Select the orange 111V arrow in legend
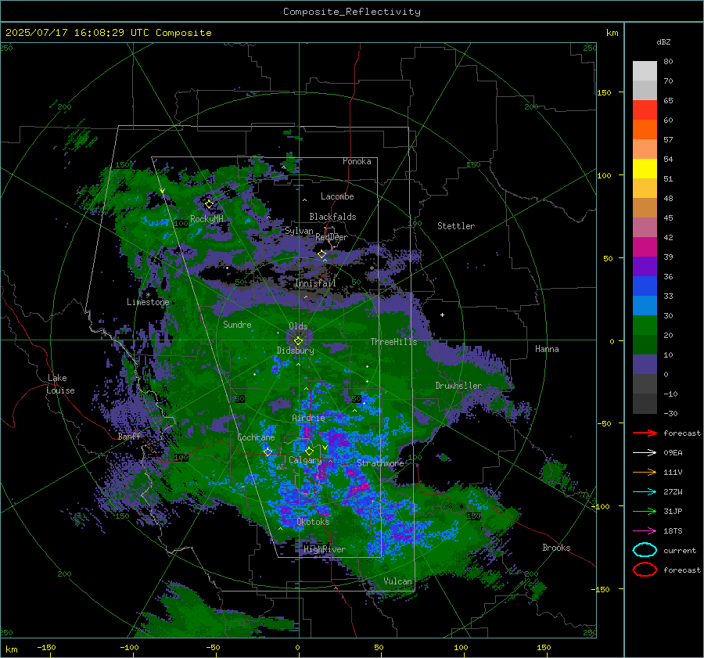Image resolution: width=704 pixels, height=658 pixels. pos(645,472)
